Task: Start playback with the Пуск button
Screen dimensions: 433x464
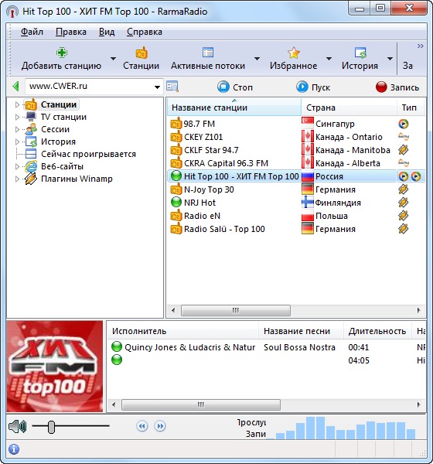Action: tap(313, 87)
